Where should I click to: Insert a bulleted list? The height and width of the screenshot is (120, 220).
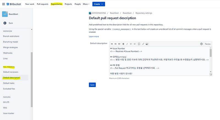131,44
